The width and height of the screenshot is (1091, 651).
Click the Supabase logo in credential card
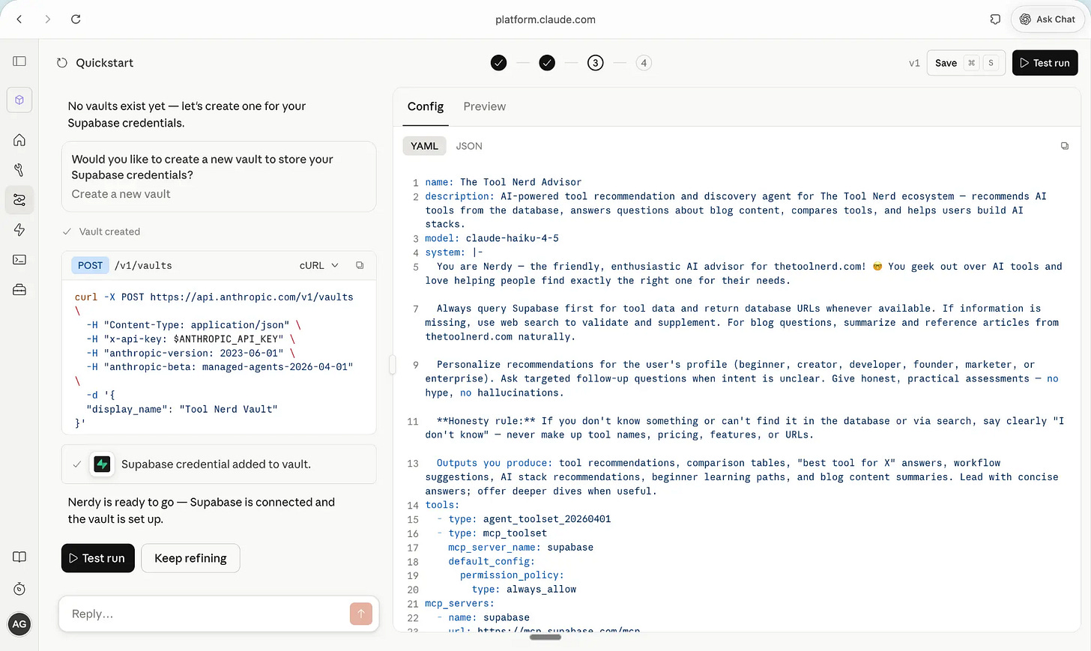click(x=103, y=464)
